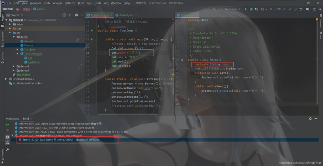Toggle warnings filter button in Messages
Viewport: 323px width, 166px height.
pyautogui.click(x=7, y=143)
